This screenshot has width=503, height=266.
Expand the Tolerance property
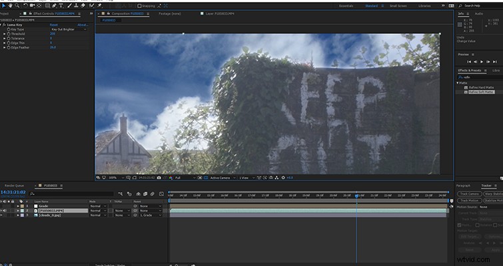click(5, 39)
